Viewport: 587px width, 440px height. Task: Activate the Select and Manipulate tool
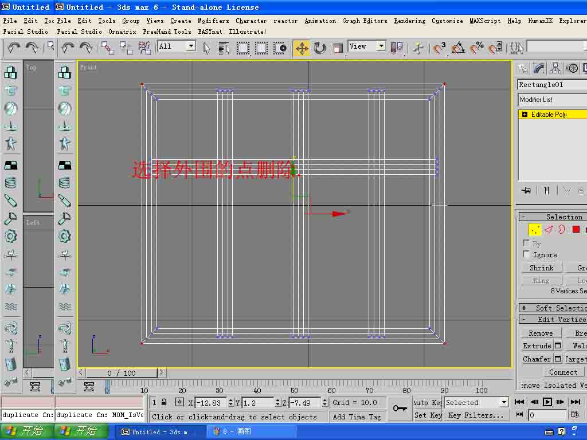pyautogui.click(x=418, y=48)
